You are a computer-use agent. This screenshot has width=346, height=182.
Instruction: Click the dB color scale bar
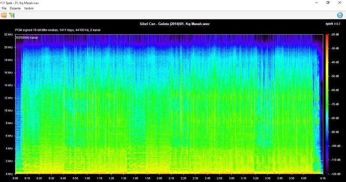point(327,104)
